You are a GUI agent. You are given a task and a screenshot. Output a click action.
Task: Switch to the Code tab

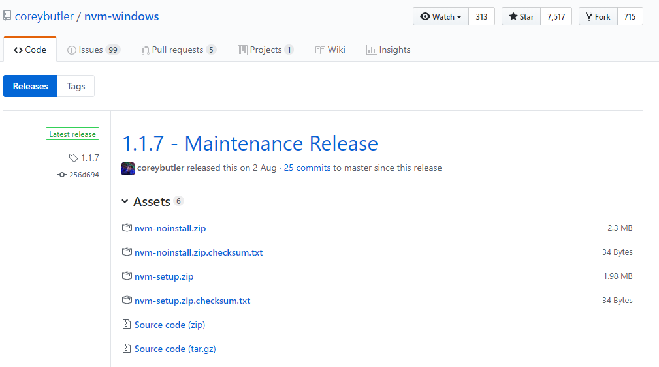(x=30, y=50)
